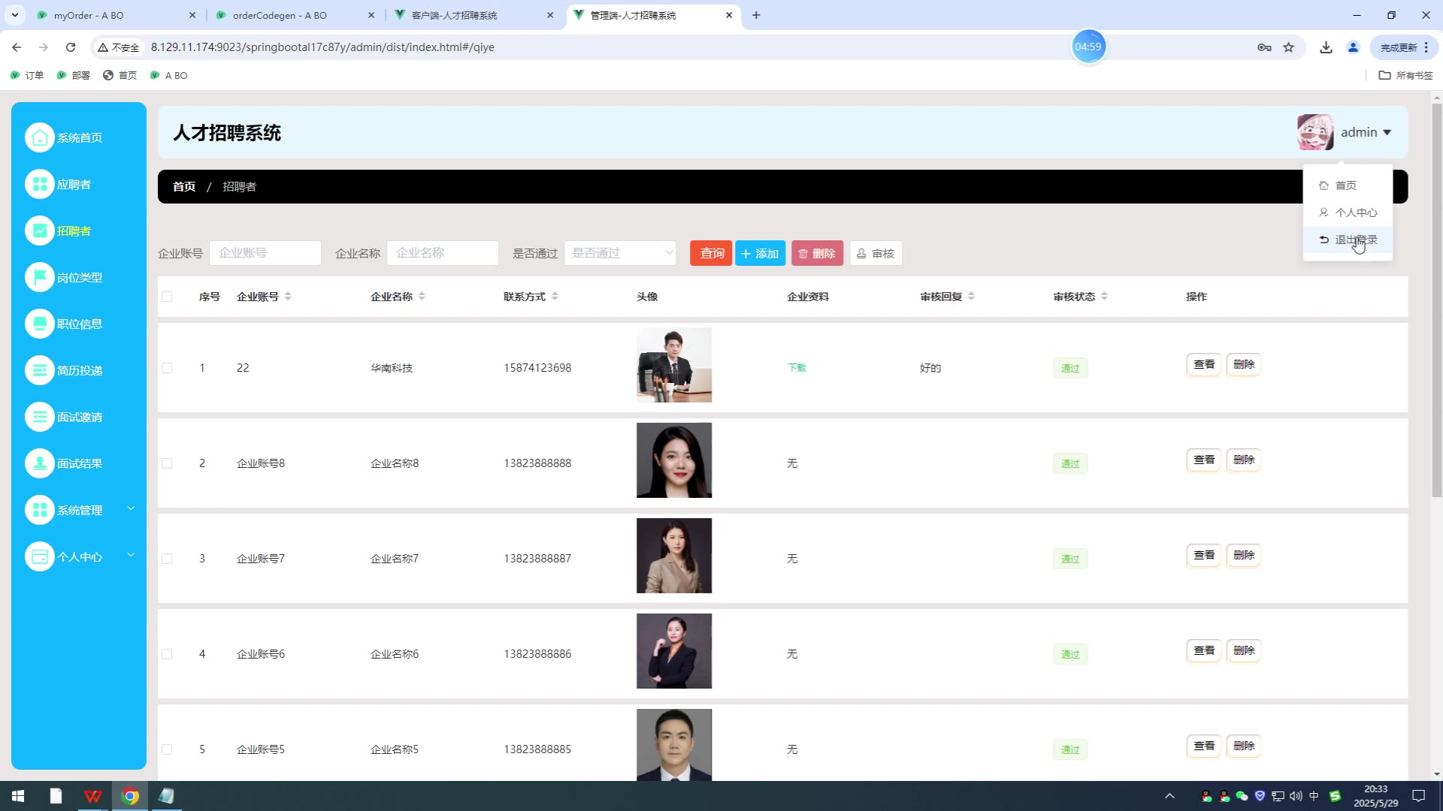Check the row checkbox for 华南科技
The height and width of the screenshot is (811, 1443).
pyautogui.click(x=167, y=368)
